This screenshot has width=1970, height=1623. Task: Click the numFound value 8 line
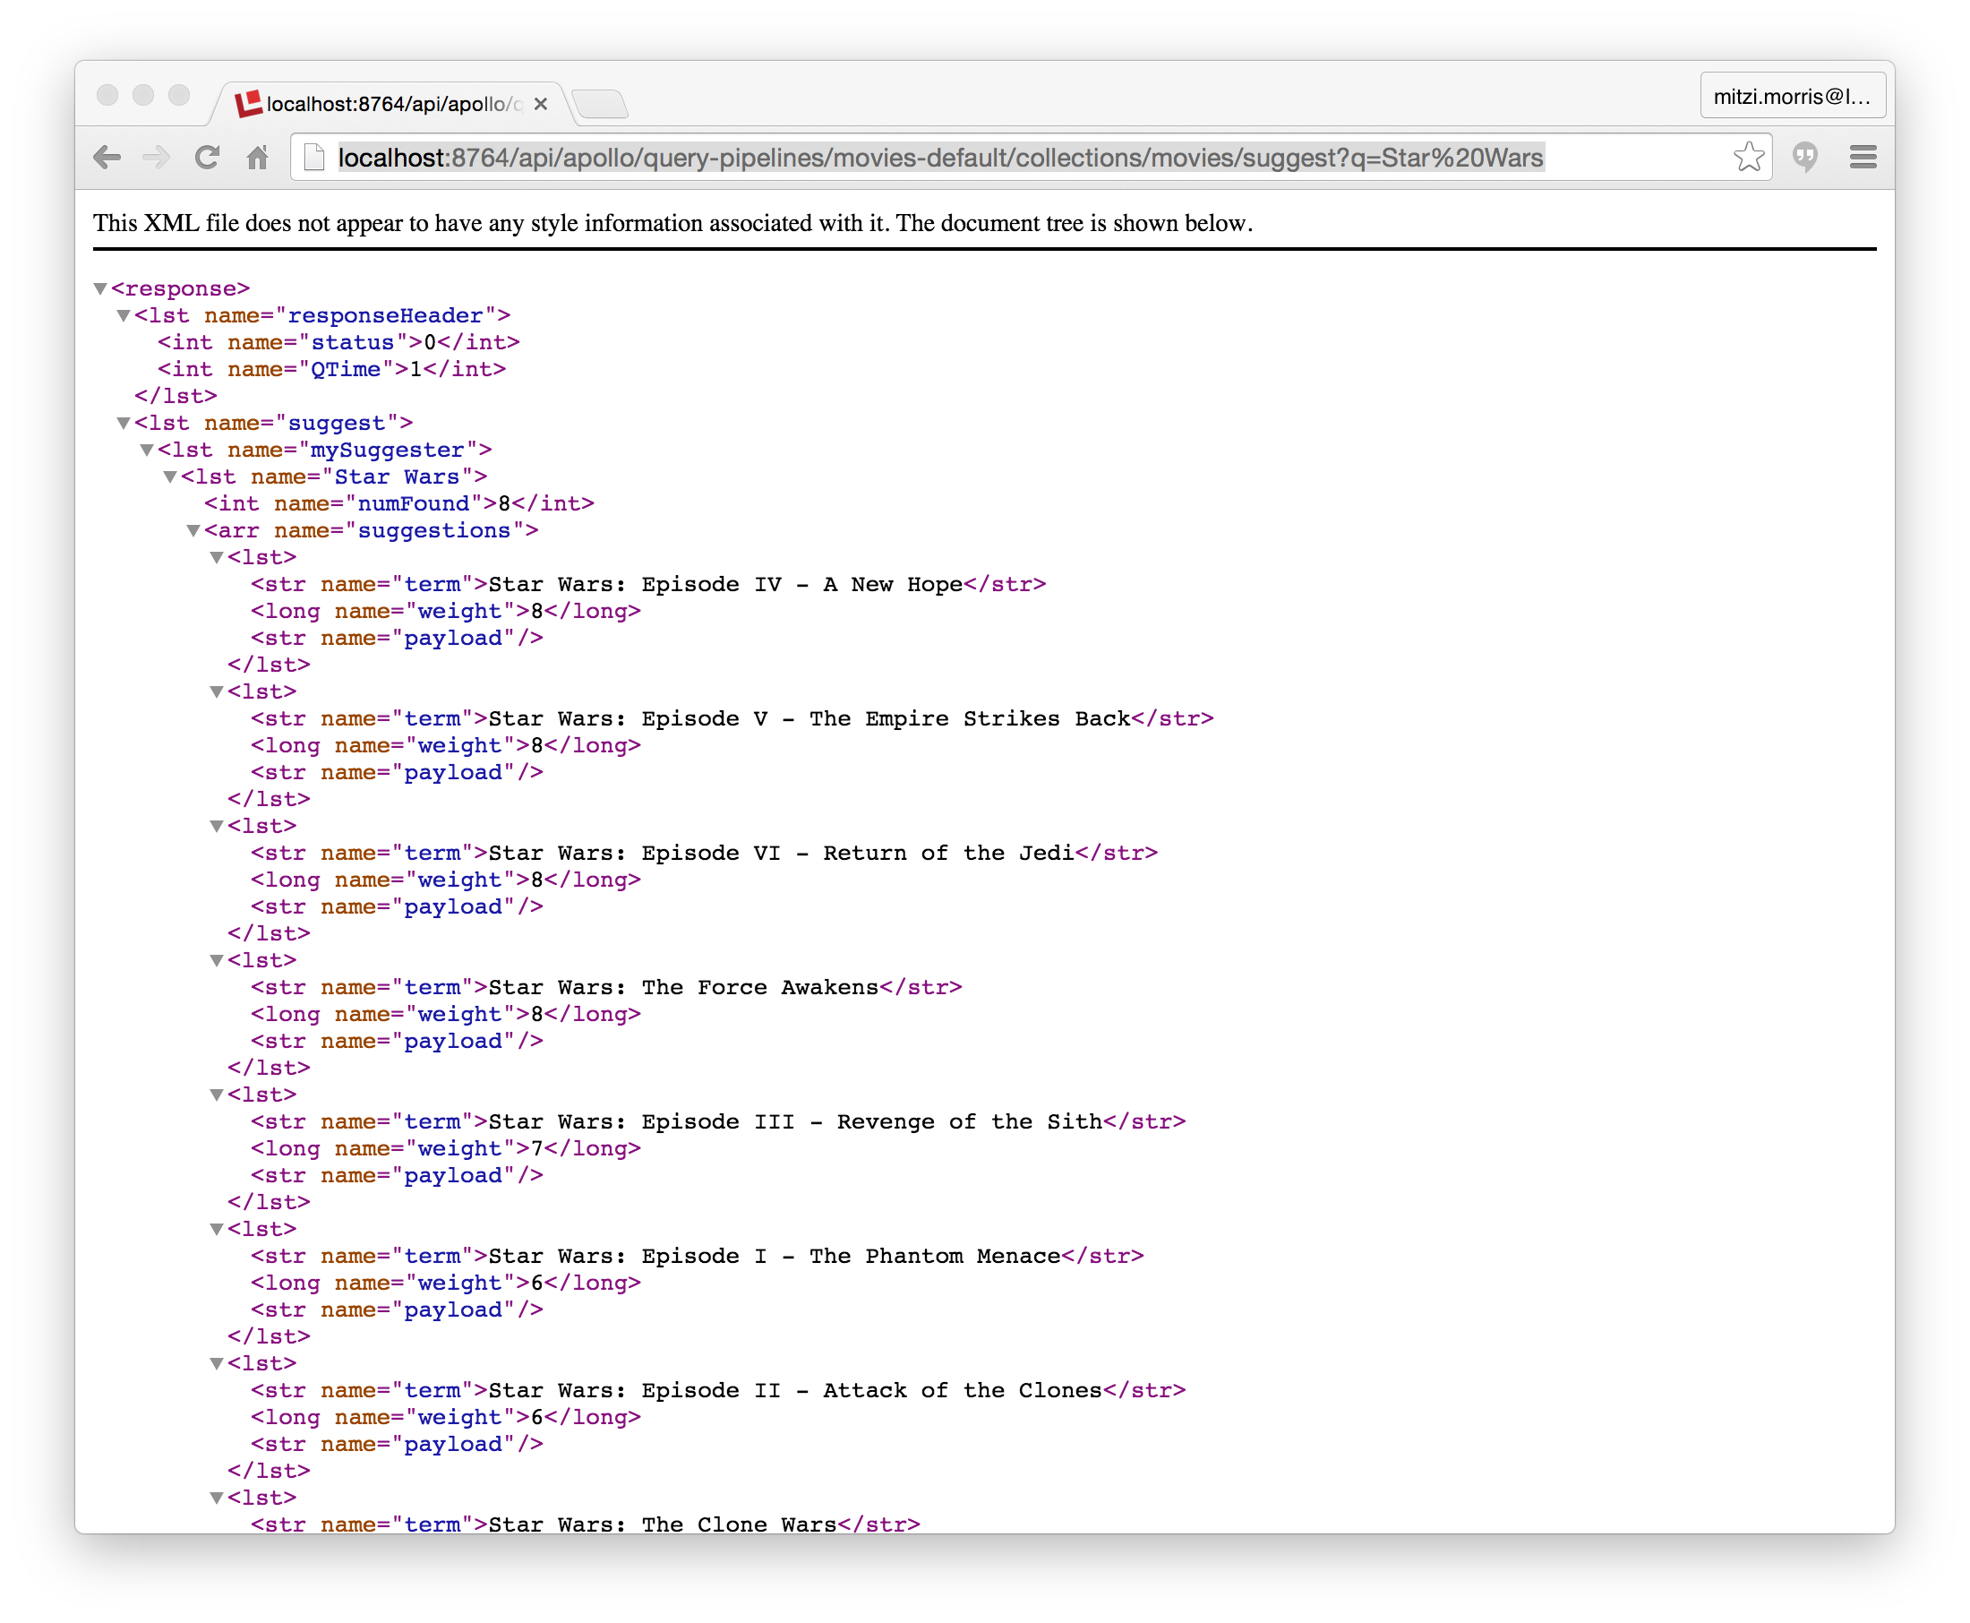pos(399,505)
